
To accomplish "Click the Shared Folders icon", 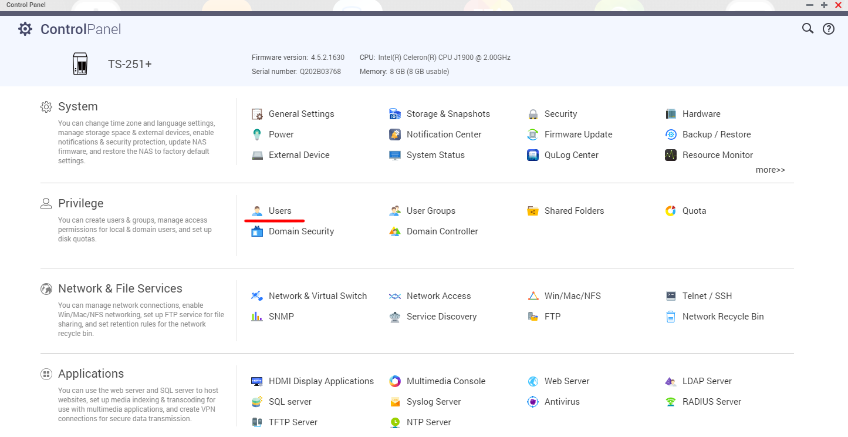I will 533,211.
